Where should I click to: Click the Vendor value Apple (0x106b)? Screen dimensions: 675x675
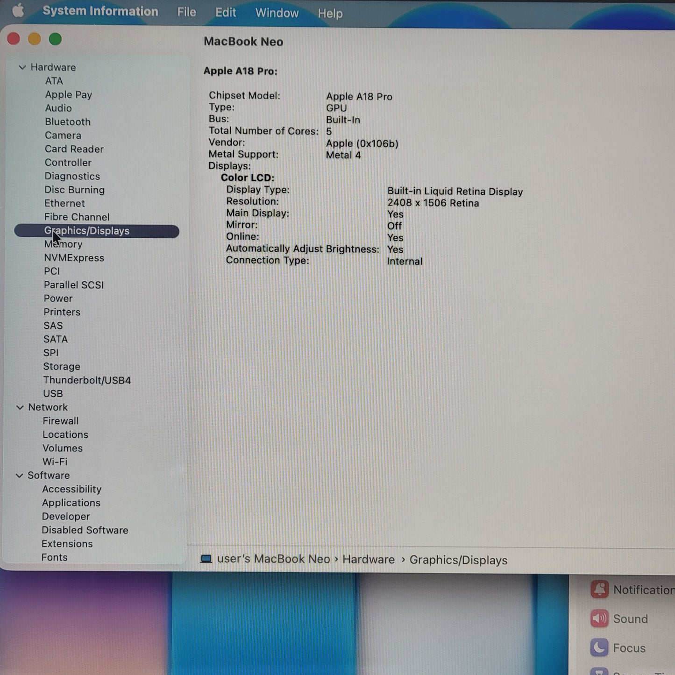pyautogui.click(x=362, y=143)
